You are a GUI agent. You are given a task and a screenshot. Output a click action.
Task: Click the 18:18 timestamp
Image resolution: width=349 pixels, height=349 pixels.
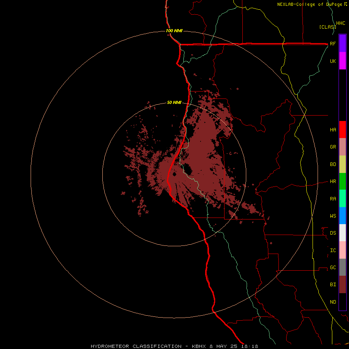249,346
